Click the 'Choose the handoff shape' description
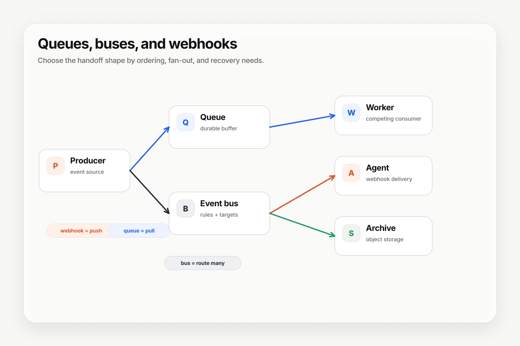The height and width of the screenshot is (346, 520). (151, 61)
